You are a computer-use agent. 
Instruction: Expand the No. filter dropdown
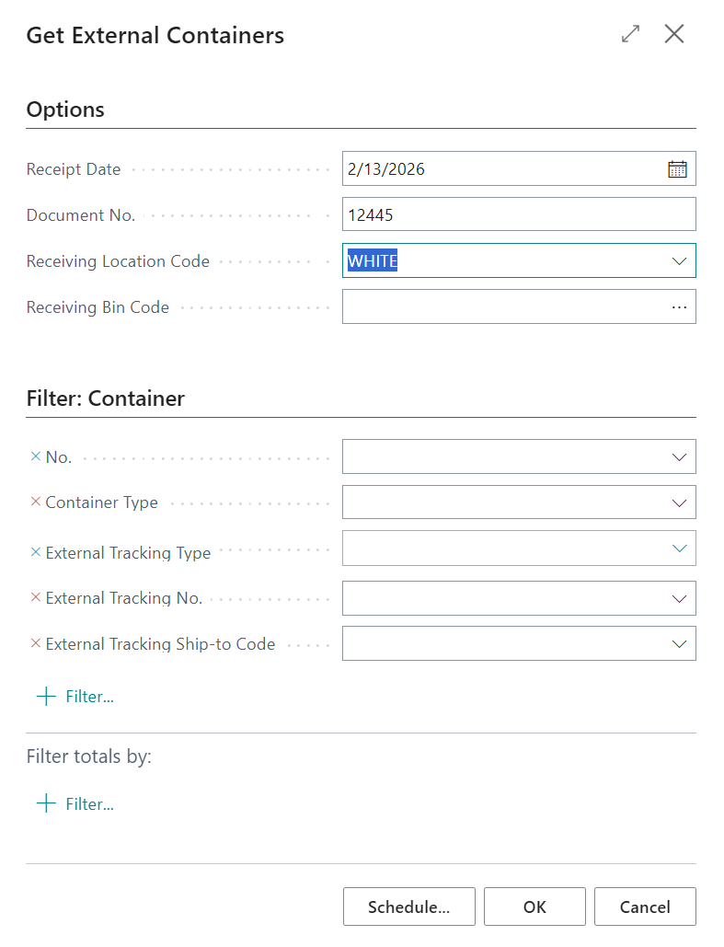click(x=679, y=456)
